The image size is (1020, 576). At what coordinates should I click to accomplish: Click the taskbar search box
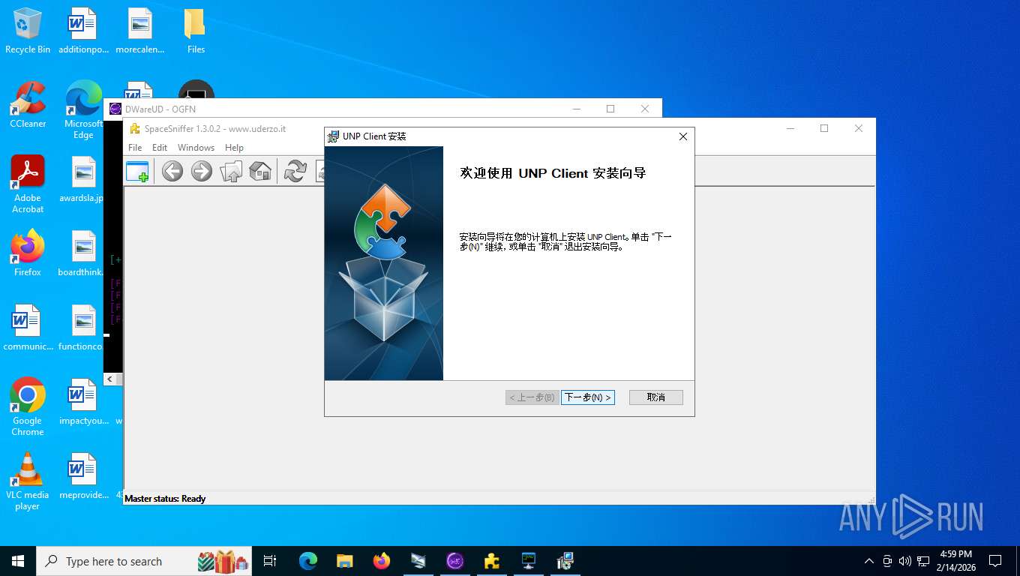tap(145, 561)
